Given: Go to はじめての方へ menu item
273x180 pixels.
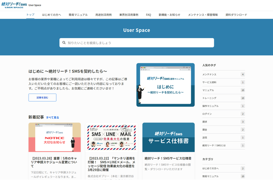Looking at the screenshot, I should point(51,15).
